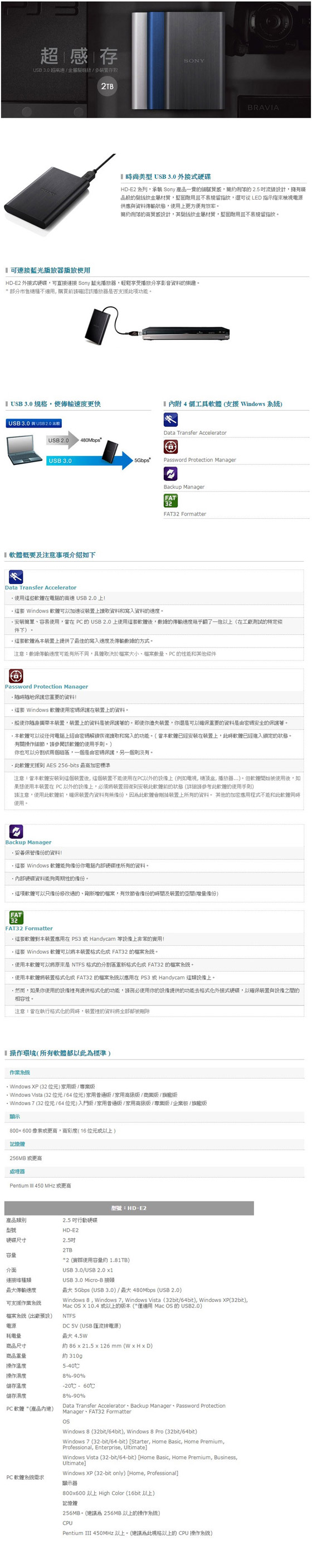Image resolution: width=312 pixels, height=1546 pixels.
Task: Click the FAT32 Formatter icon in tools list
Action: click(170, 500)
